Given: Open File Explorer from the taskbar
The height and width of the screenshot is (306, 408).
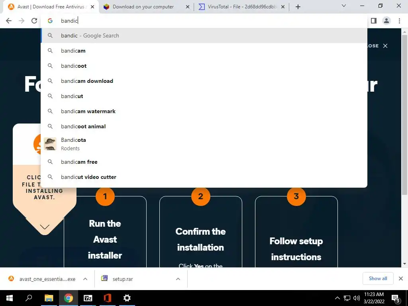Looking at the screenshot, I should click(x=49, y=298).
